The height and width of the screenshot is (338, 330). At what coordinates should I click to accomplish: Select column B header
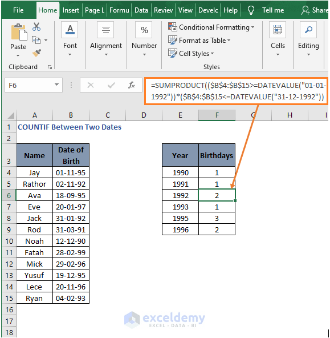71,115
